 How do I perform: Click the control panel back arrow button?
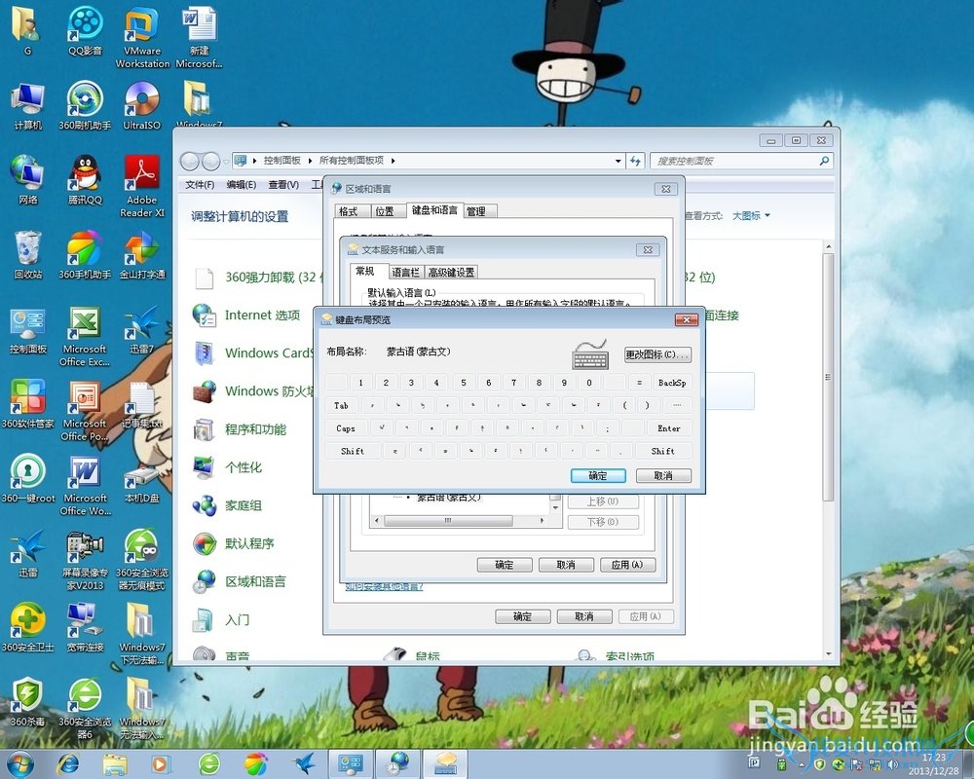point(190,162)
